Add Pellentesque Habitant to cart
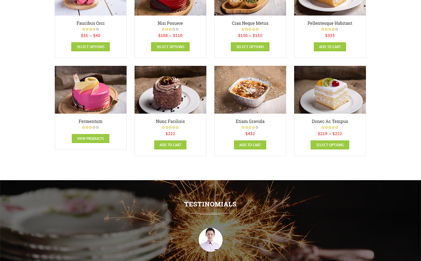This screenshot has height=261, width=421. click(x=330, y=47)
